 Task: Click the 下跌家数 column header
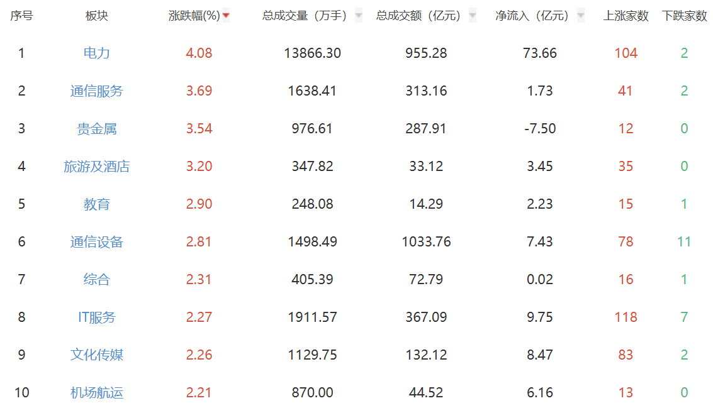point(684,16)
